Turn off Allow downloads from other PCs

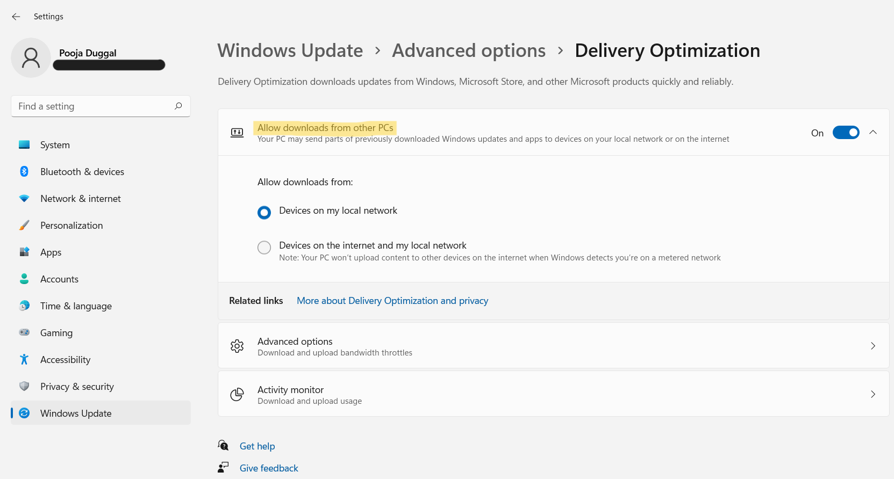coord(846,133)
